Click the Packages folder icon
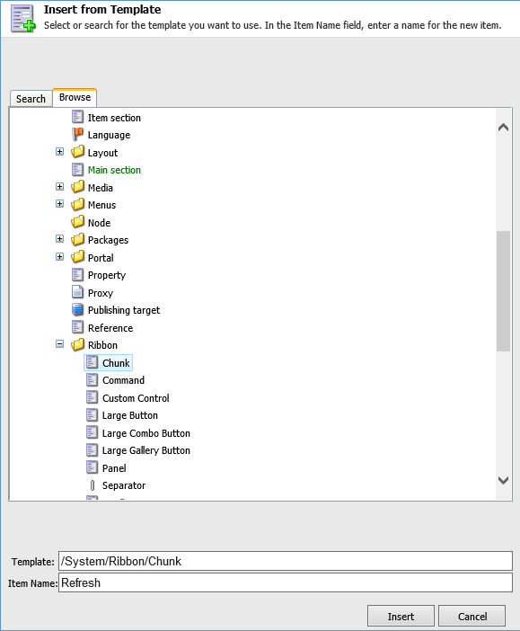The image size is (520, 631). 77,239
